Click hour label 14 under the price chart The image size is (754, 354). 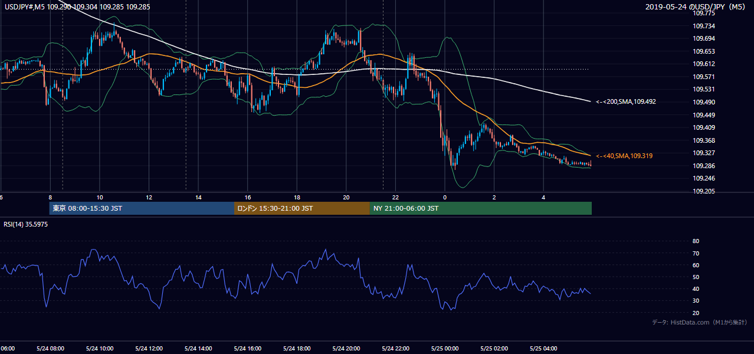(x=198, y=197)
